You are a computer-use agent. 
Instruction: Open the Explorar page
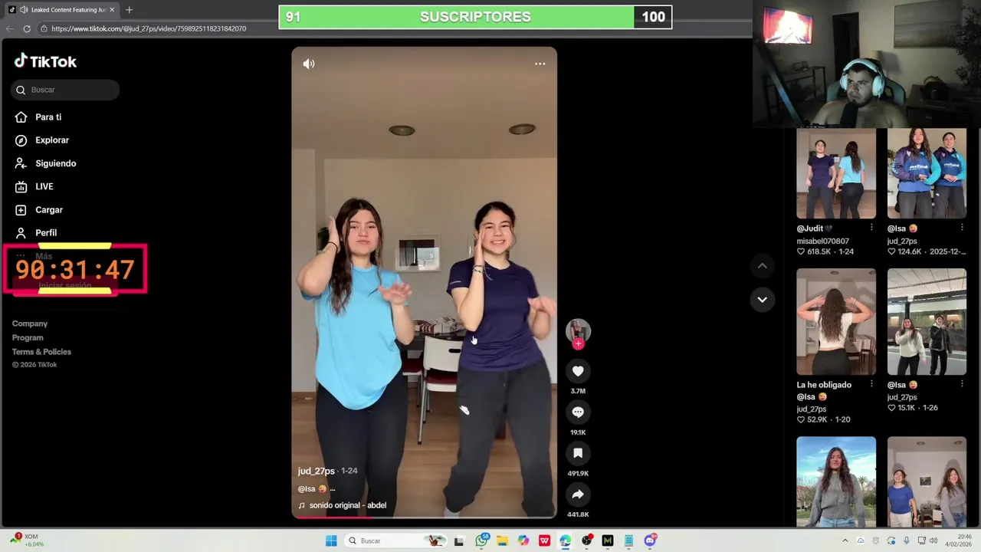51,140
